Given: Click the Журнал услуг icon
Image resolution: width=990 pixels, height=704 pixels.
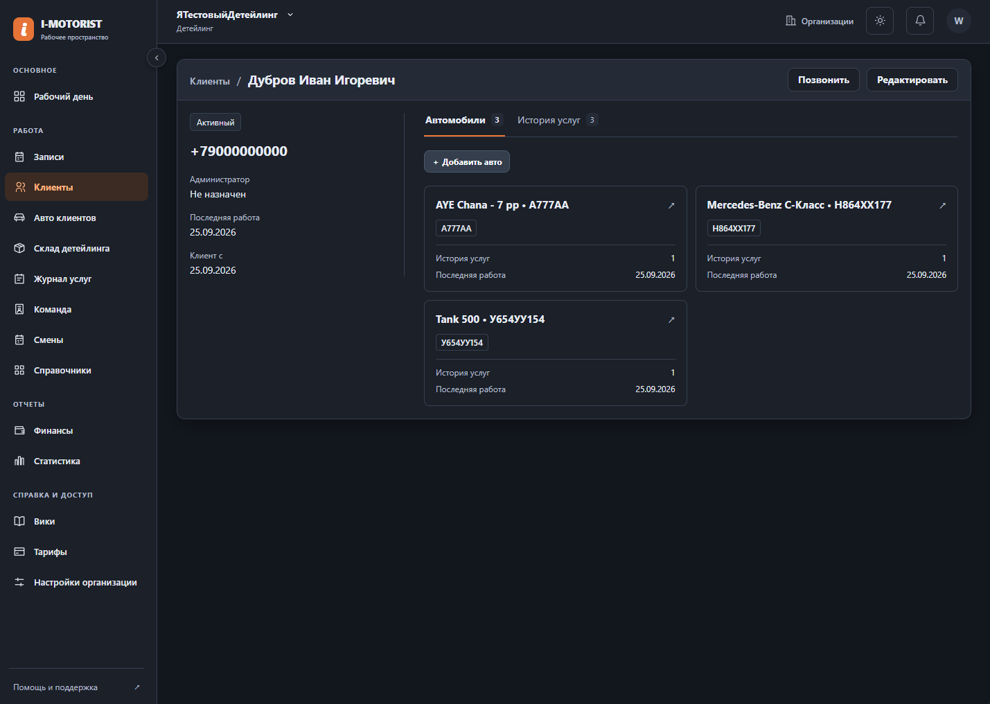Looking at the screenshot, I should 19,279.
